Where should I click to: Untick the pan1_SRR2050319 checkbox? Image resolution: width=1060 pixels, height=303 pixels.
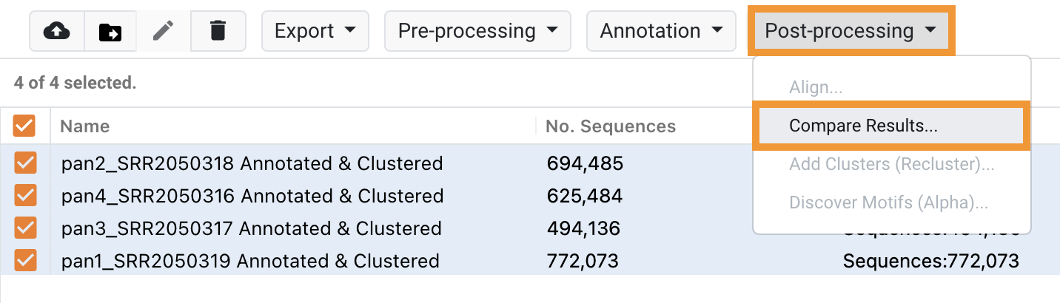point(25,261)
